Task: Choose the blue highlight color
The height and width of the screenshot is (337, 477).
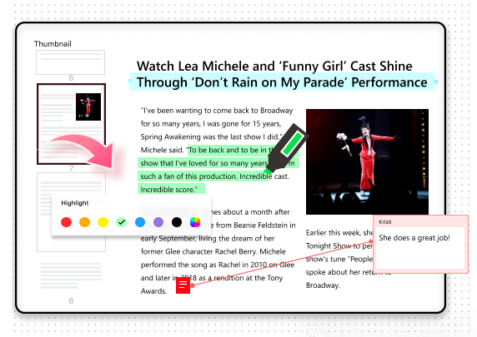Action: [140, 222]
